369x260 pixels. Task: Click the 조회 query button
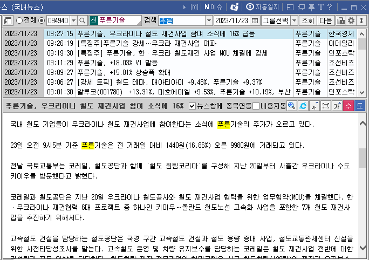[x=307, y=20]
